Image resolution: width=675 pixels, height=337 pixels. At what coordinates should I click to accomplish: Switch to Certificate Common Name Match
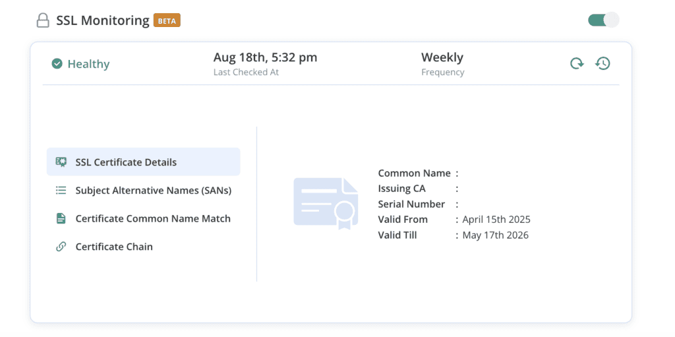point(143,218)
